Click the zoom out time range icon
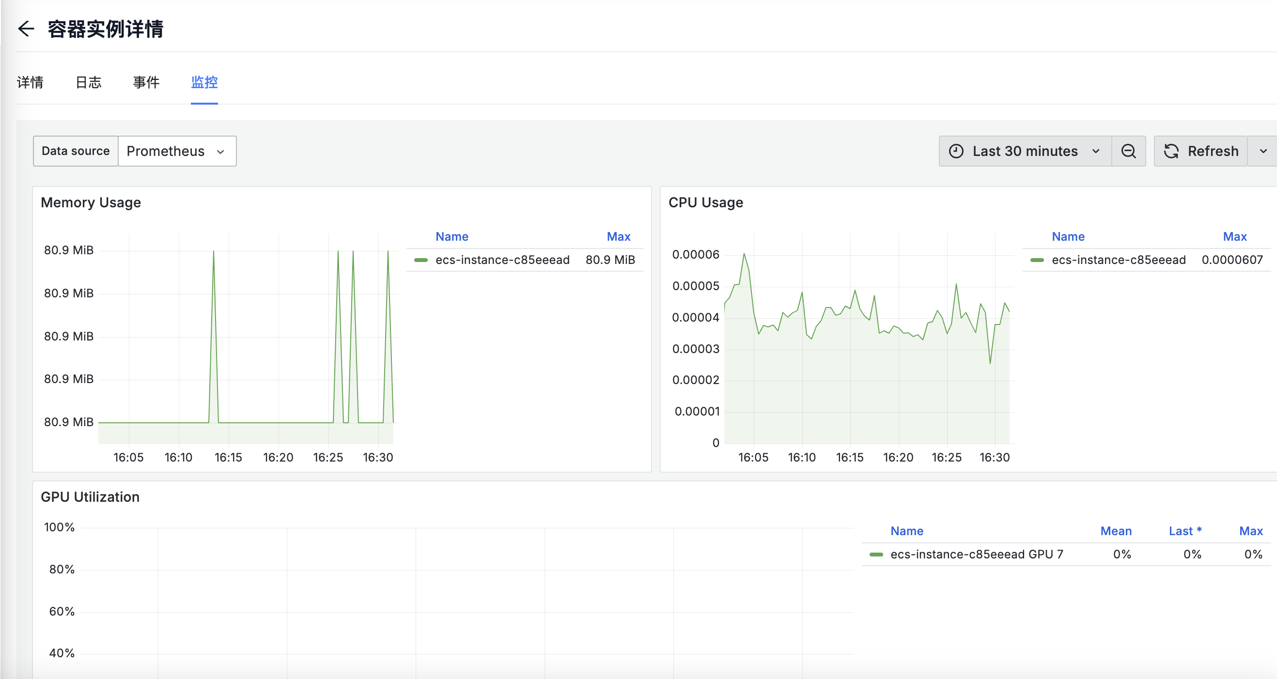 click(x=1128, y=151)
